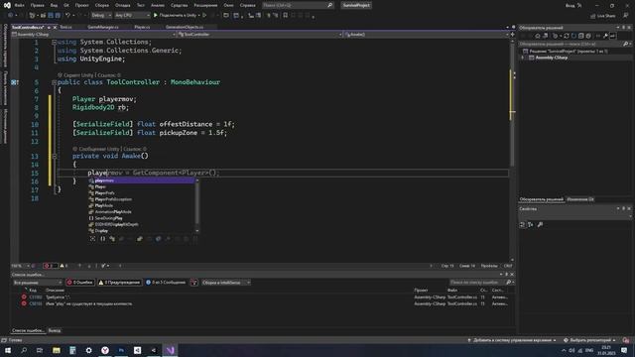Collapse the Awake method at line 13
The image size is (635, 357).
coord(54,156)
